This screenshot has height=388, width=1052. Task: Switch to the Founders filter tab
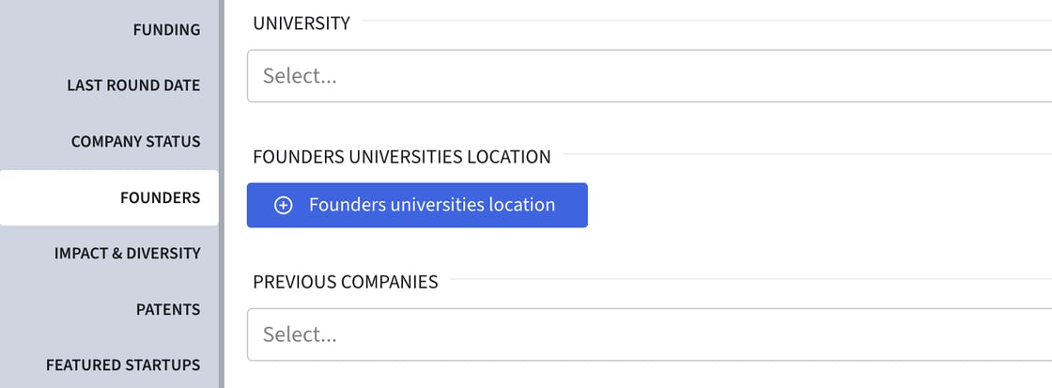click(x=160, y=198)
